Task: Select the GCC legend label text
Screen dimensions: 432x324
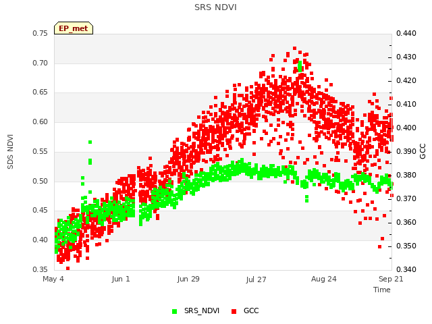Action: (x=251, y=310)
